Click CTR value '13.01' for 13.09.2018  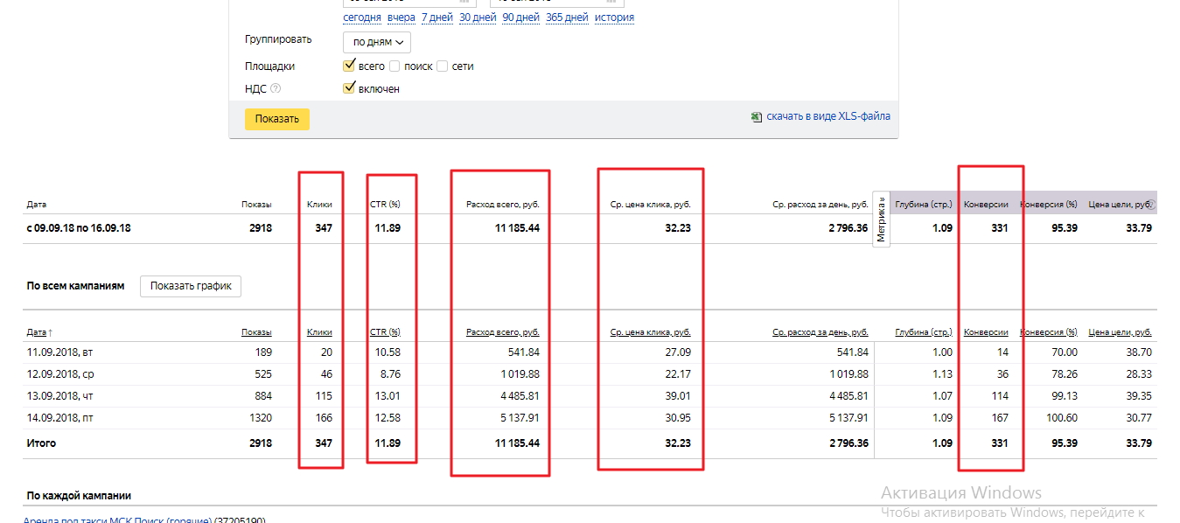pyautogui.click(x=387, y=396)
